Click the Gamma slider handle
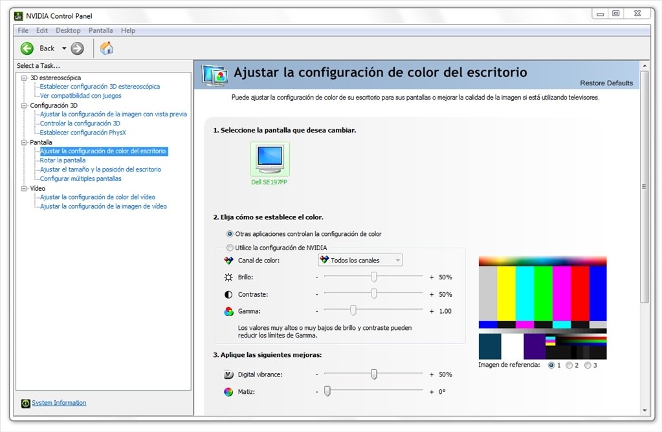 tap(353, 310)
